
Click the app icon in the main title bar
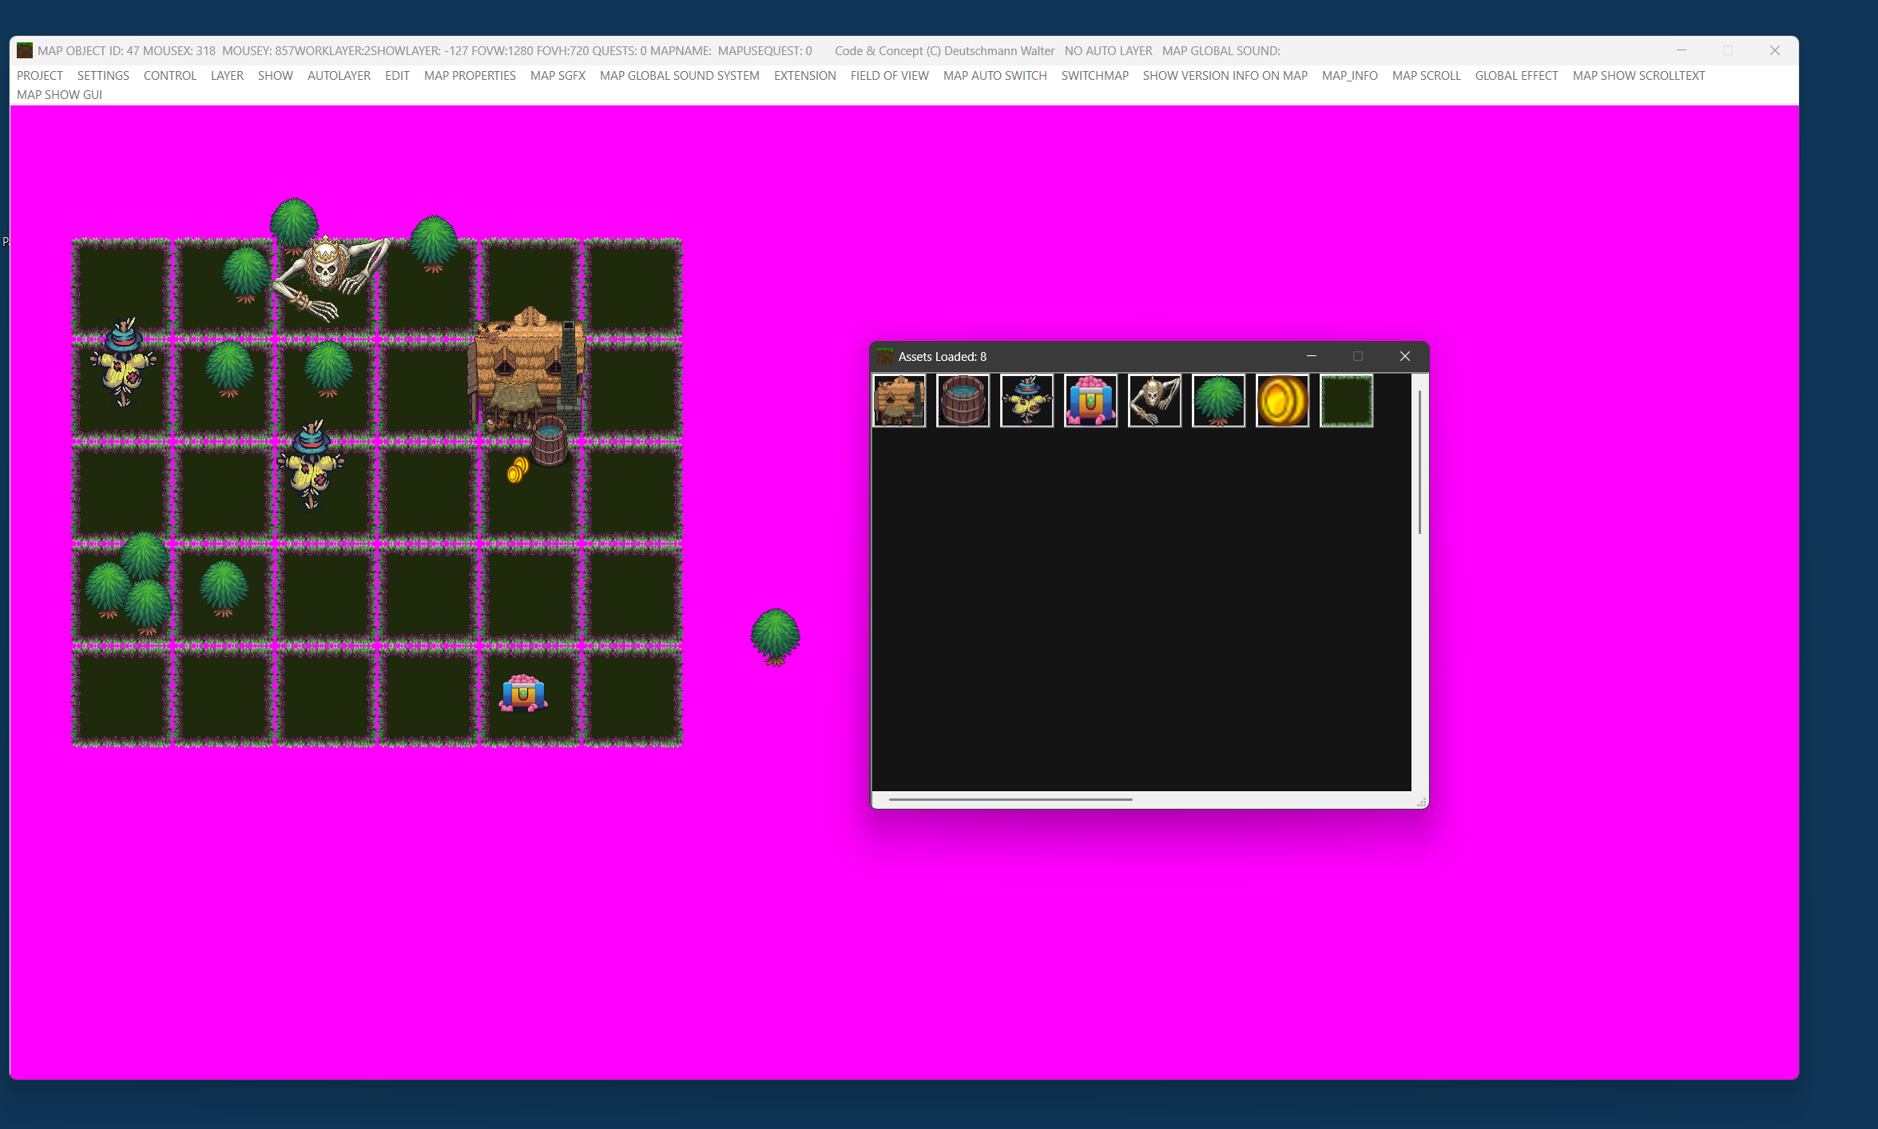tap(25, 50)
